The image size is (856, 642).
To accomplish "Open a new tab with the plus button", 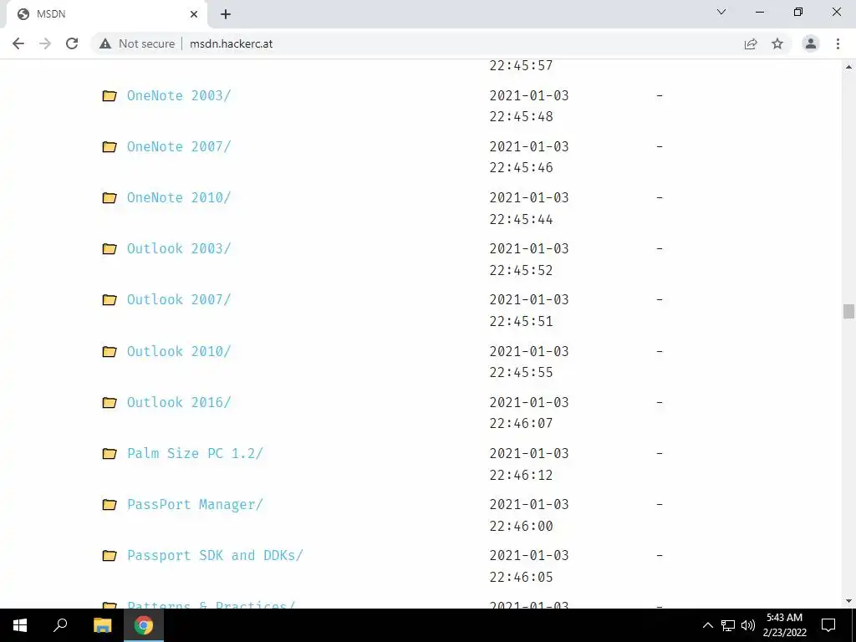I will [x=226, y=14].
